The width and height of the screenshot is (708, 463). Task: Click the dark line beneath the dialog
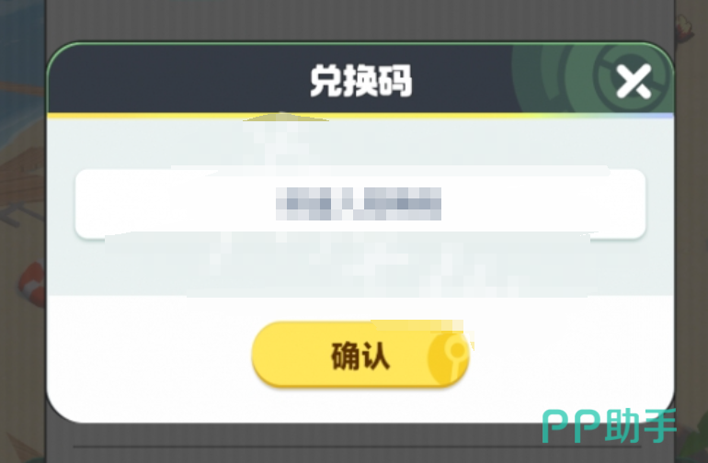point(357,447)
